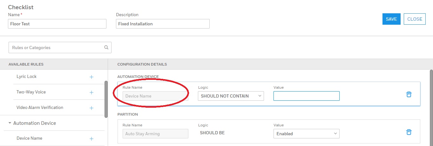Save the checklist
The image size is (433, 146).
(x=391, y=19)
